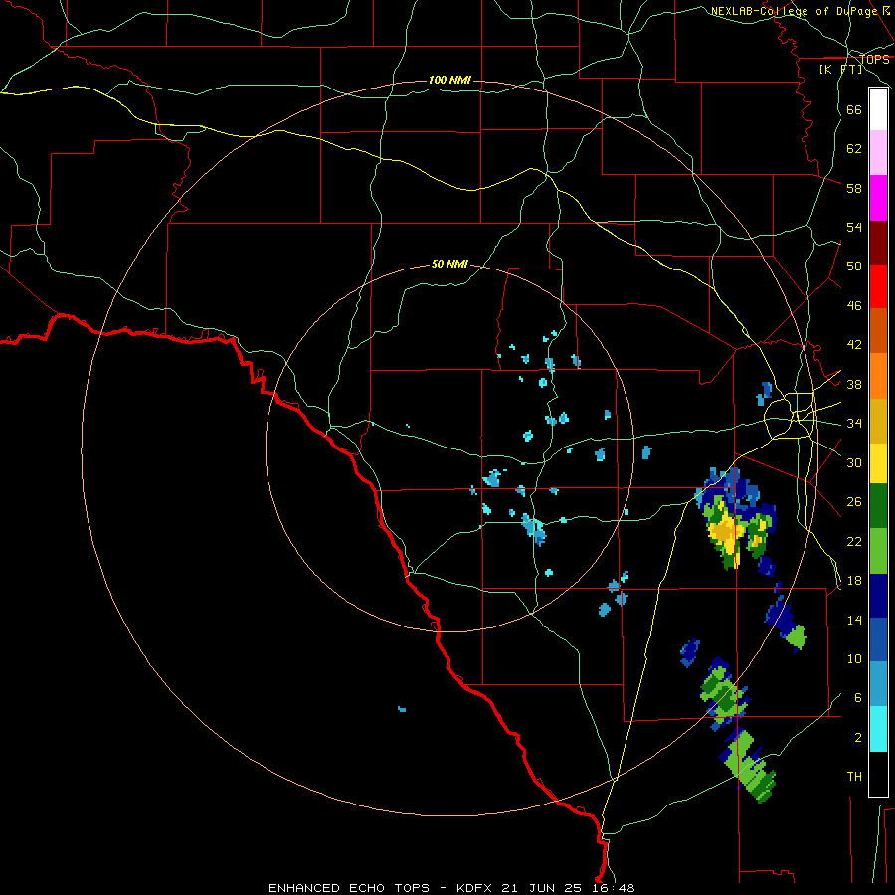This screenshot has height=895, width=895.
Task: Click the legend value '10'
Action: [x=854, y=659]
